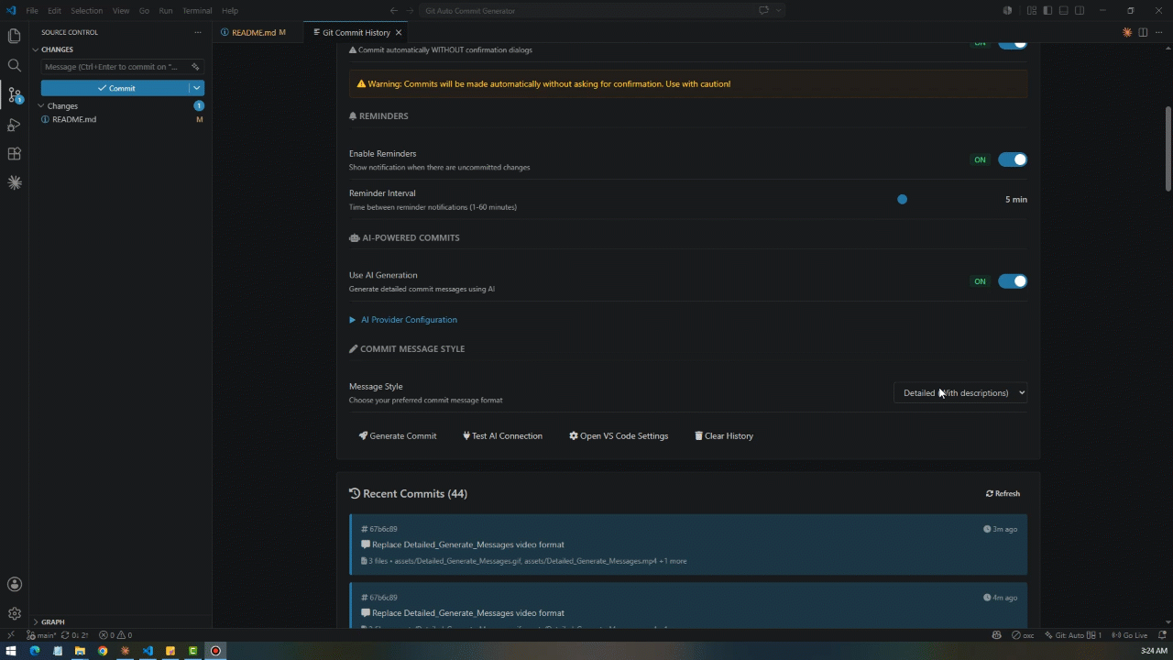Toggle Use AI Generation switch
The width and height of the screenshot is (1173, 660).
pyautogui.click(x=1013, y=281)
